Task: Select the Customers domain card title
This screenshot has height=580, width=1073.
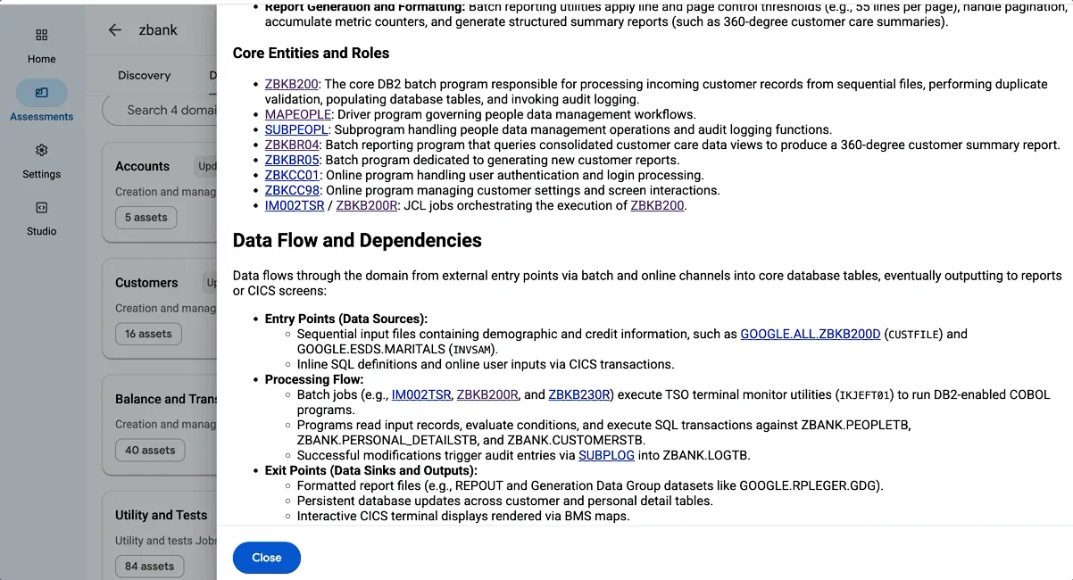Action: pos(146,283)
